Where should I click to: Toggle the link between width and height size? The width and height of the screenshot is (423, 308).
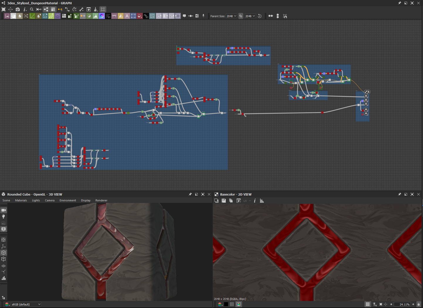[241, 16]
